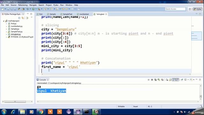Viewport: 204px width, 115px height.
Task: Run the script with green Run button
Action: (33, 9)
